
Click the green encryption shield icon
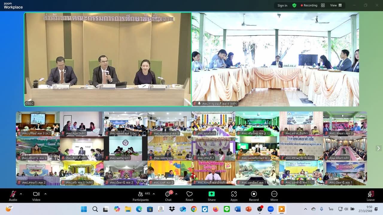point(294,5)
